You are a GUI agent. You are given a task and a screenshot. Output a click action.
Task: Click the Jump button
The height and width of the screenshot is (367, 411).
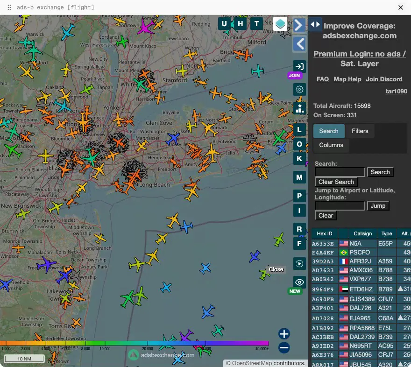click(x=378, y=205)
